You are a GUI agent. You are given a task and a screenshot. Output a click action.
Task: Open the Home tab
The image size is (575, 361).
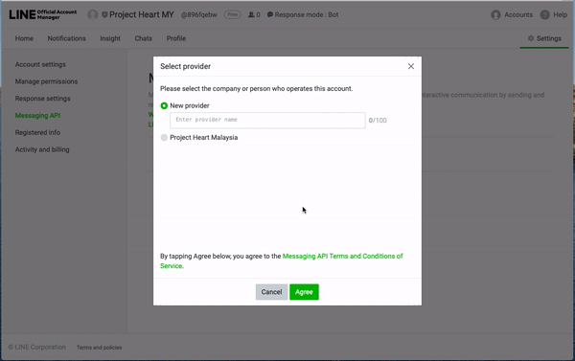(24, 38)
